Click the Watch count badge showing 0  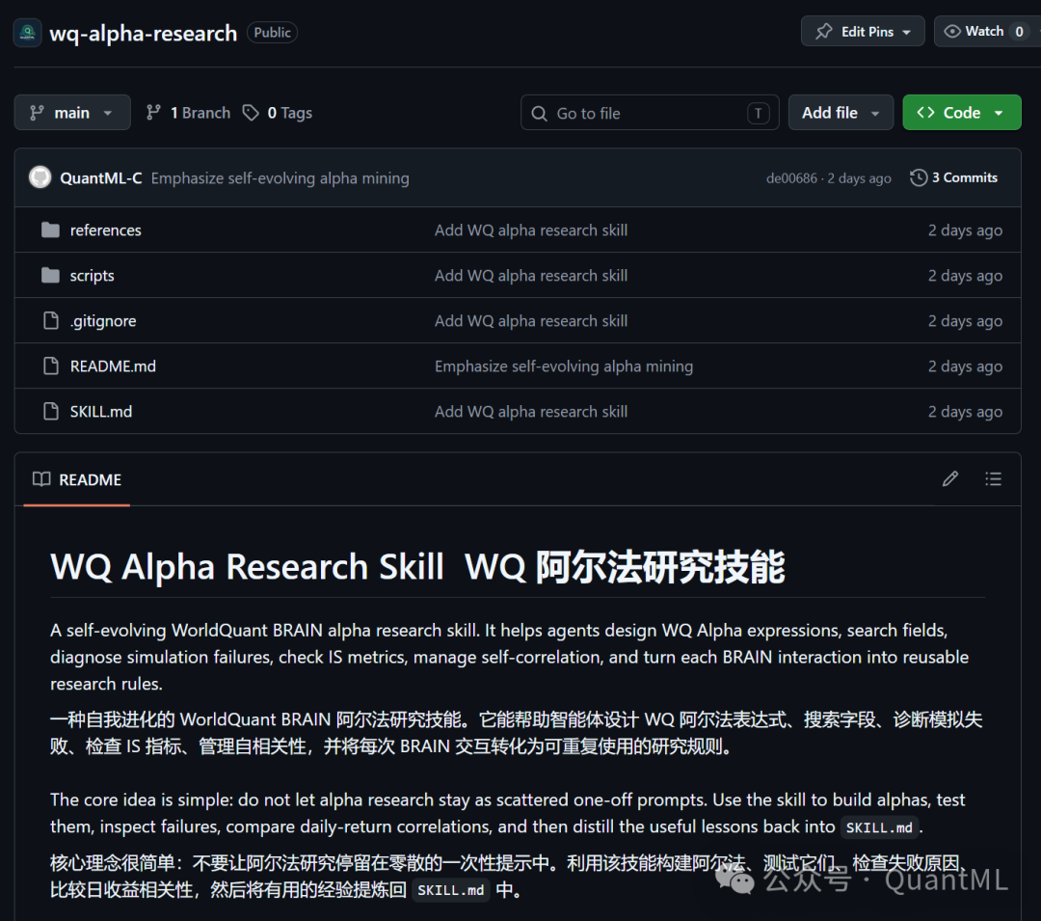(1019, 31)
